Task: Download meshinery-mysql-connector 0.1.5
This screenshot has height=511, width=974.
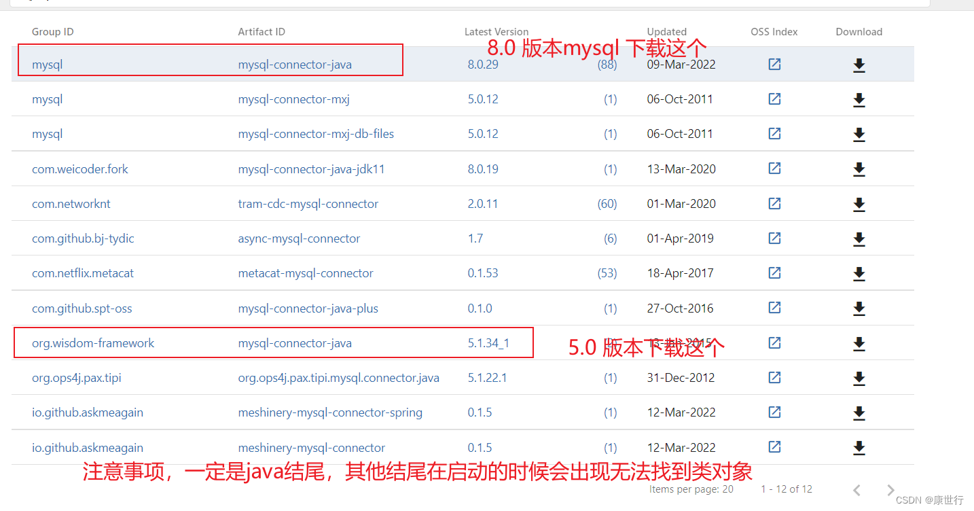Action: [x=859, y=448]
